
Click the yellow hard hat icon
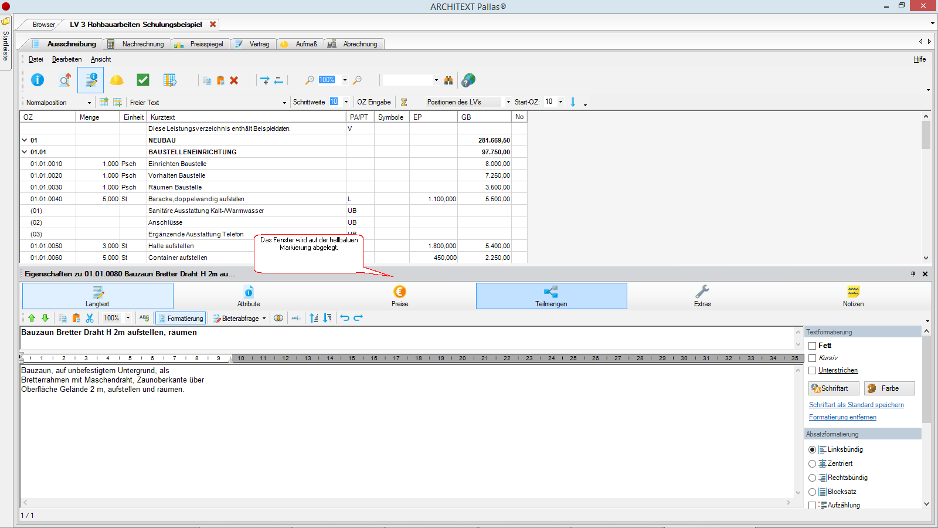(117, 80)
